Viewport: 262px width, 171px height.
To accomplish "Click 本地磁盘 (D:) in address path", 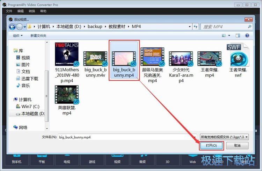I will click(x=69, y=27).
